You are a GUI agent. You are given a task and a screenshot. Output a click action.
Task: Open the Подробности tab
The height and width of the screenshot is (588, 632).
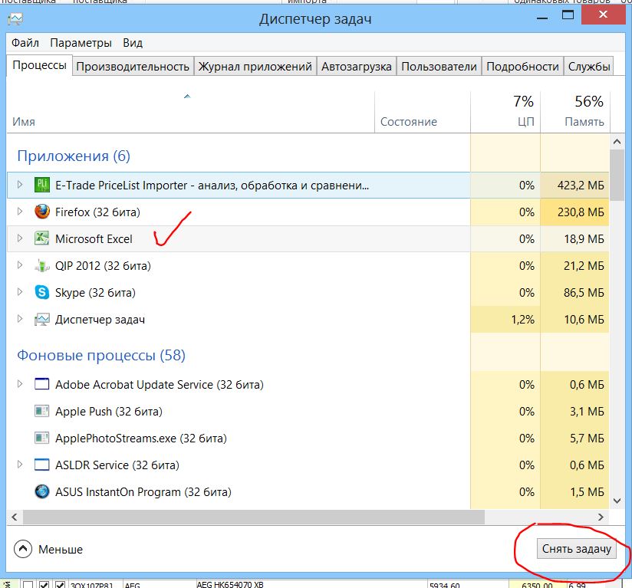pyautogui.click(x=522, y=67)
